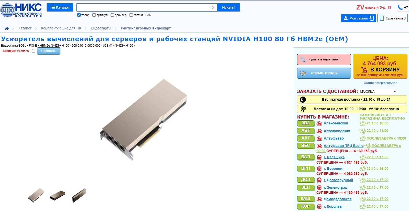Click Хотите поторговаться? link
This screenshot has height=211, width=409.
[380, 83]
